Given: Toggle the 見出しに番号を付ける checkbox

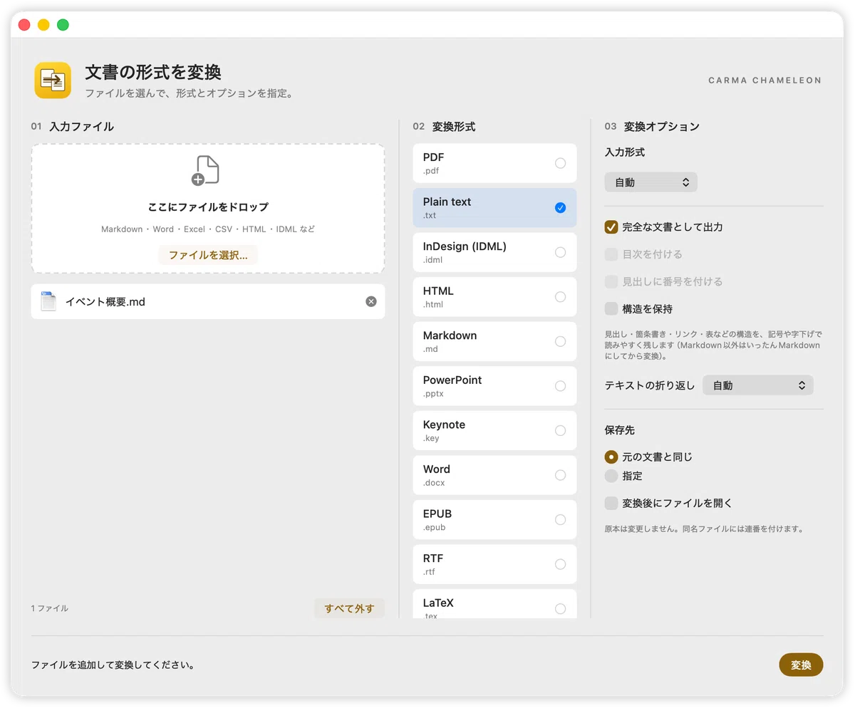Looking at the screenshot, I should click(611, 281).
